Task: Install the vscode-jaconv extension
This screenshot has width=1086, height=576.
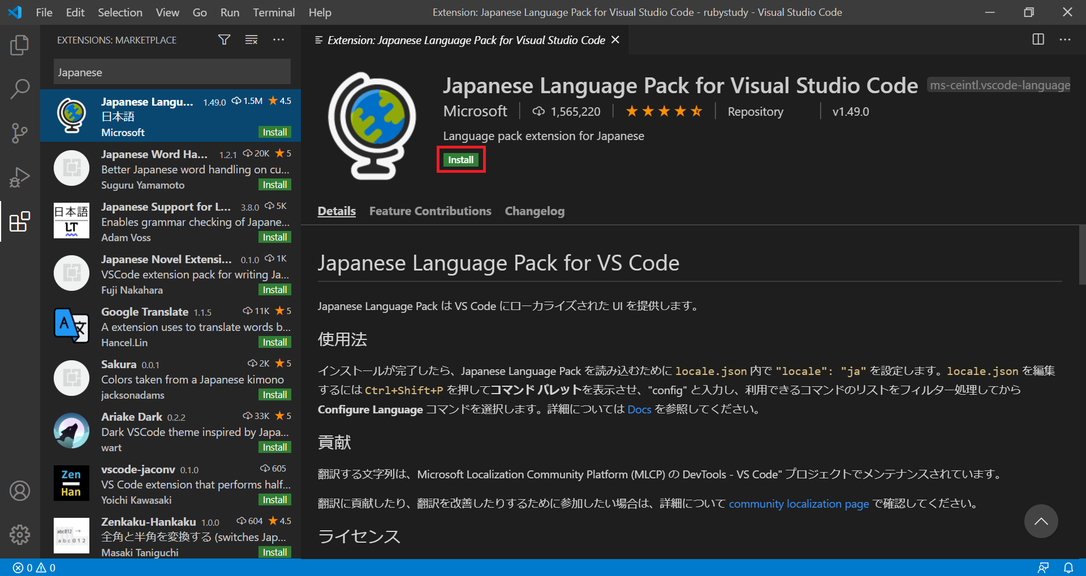Action: [275, 500]
